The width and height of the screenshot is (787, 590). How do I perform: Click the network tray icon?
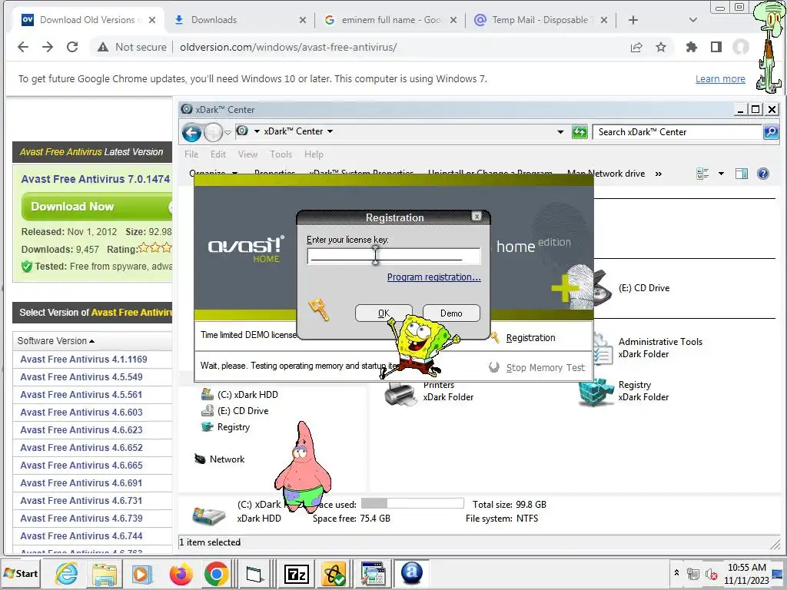click(693, 573)
